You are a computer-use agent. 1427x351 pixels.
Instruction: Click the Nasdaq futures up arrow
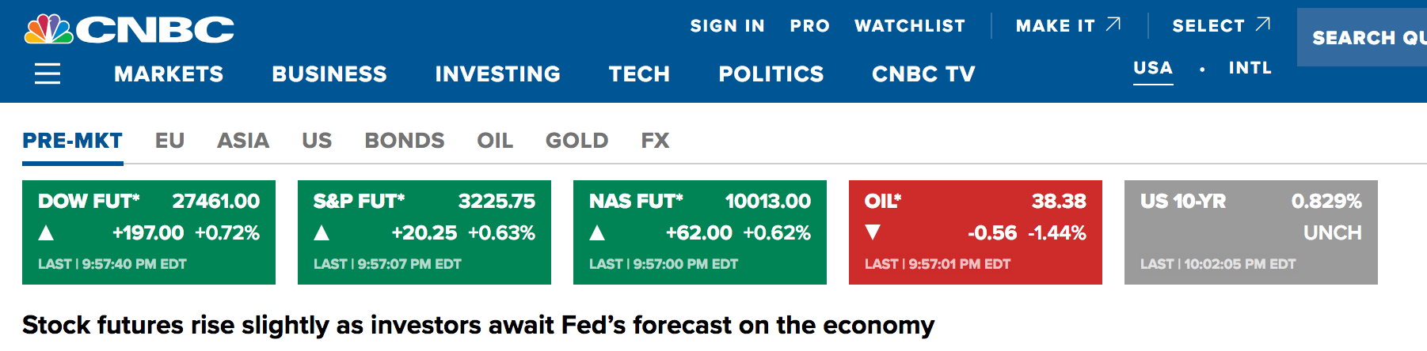pyautogui.click(x=597, y=232)
